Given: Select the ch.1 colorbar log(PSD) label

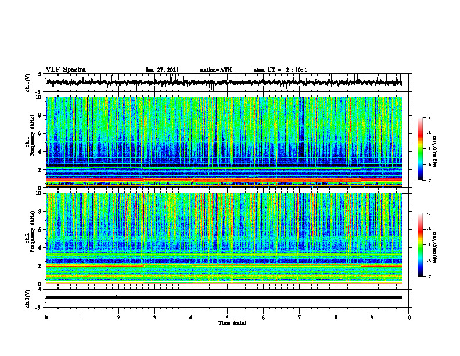Looking at the screenshot, I should coord(434,151).
